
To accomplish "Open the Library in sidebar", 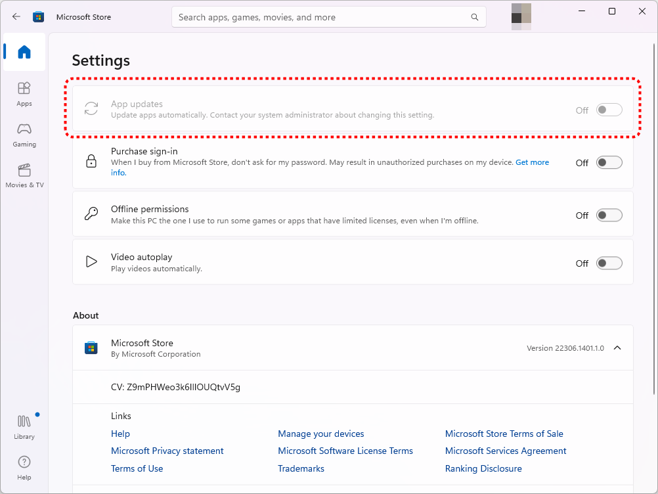I will pos(24,427).
